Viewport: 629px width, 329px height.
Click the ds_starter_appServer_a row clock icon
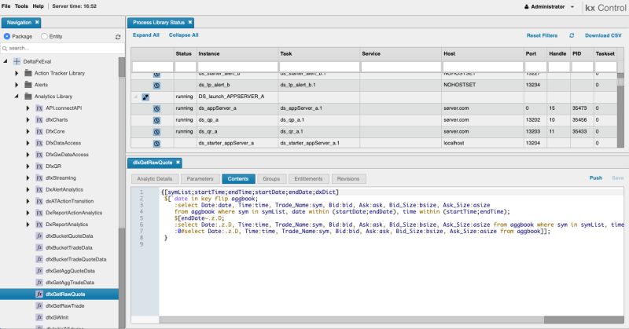pyautogui.click(x=156, y=144)
